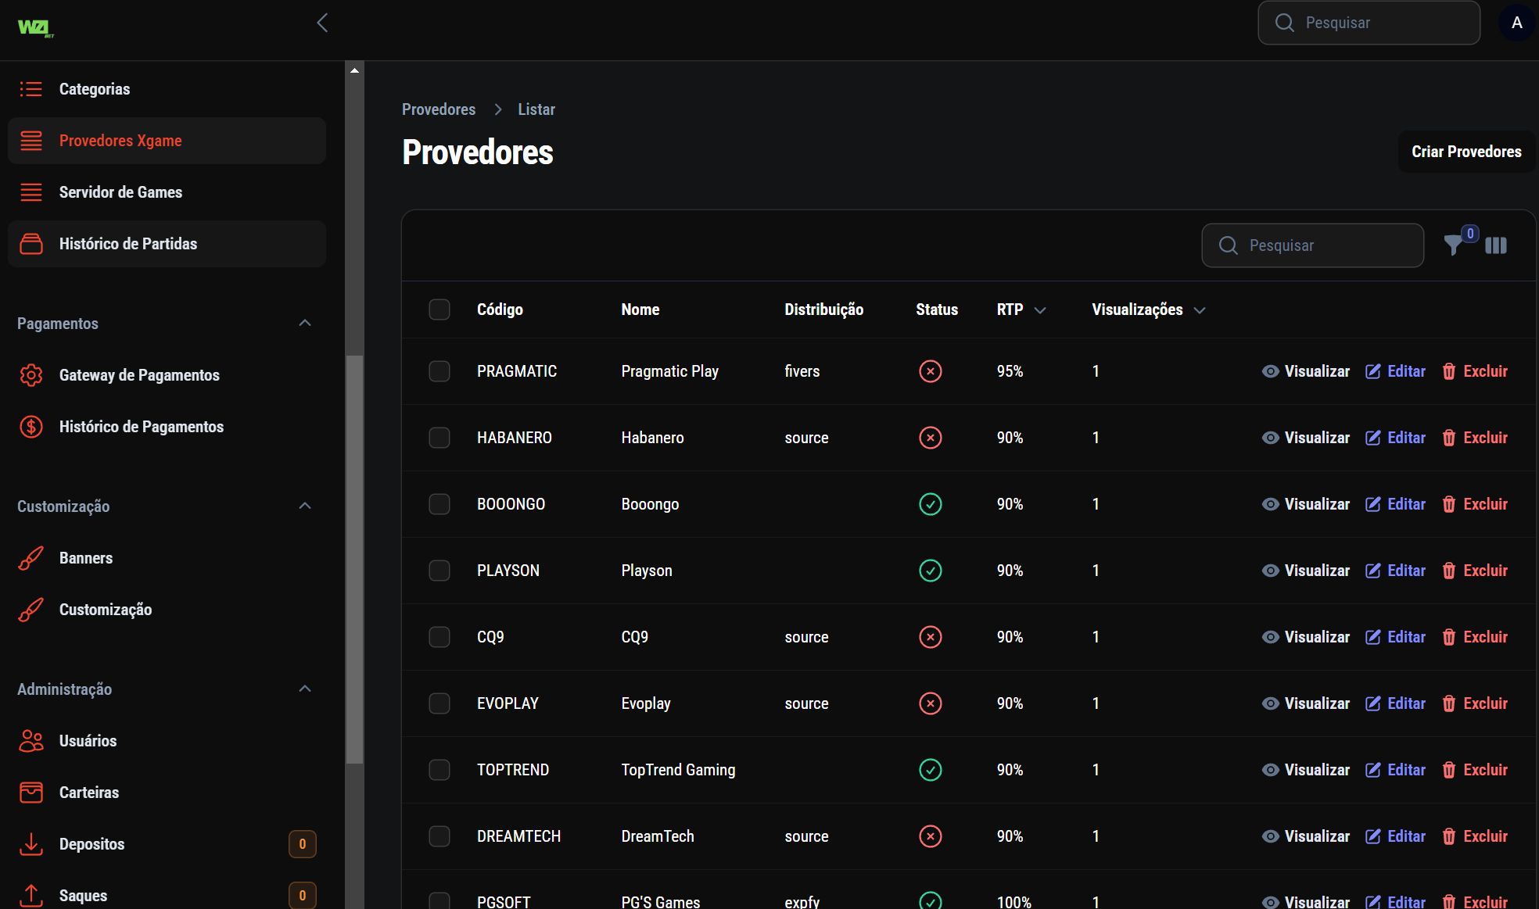
Task: Click the red status icon for EVOPLAY
Action: click(x=931, y=703)
